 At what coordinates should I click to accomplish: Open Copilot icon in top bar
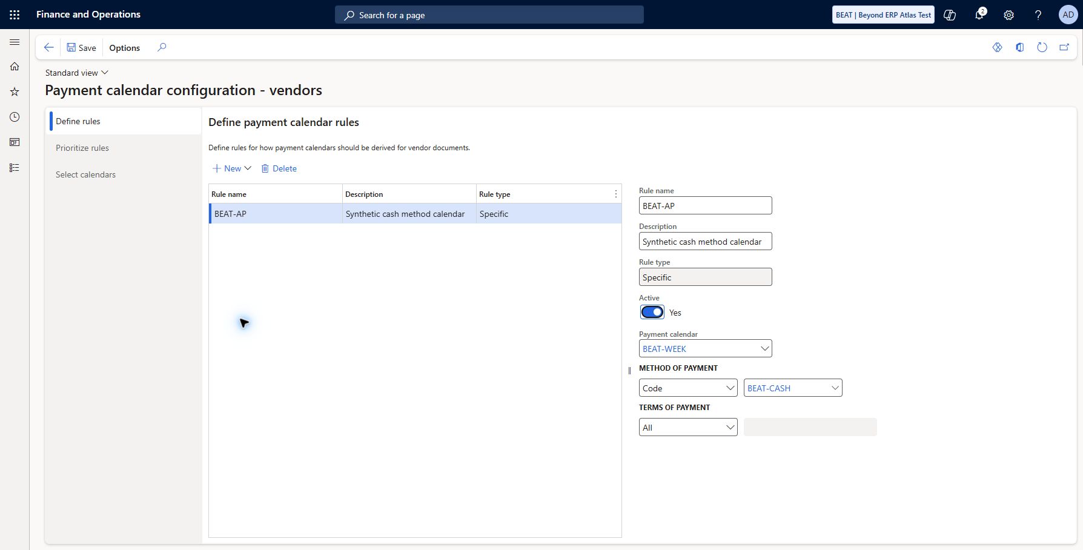(950, 15)
